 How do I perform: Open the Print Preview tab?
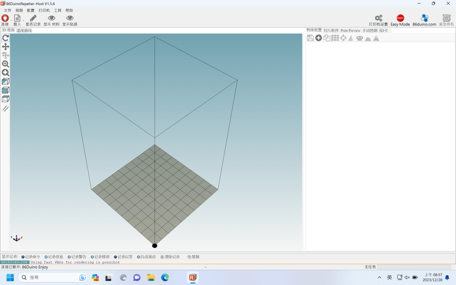tap(350, 31)
